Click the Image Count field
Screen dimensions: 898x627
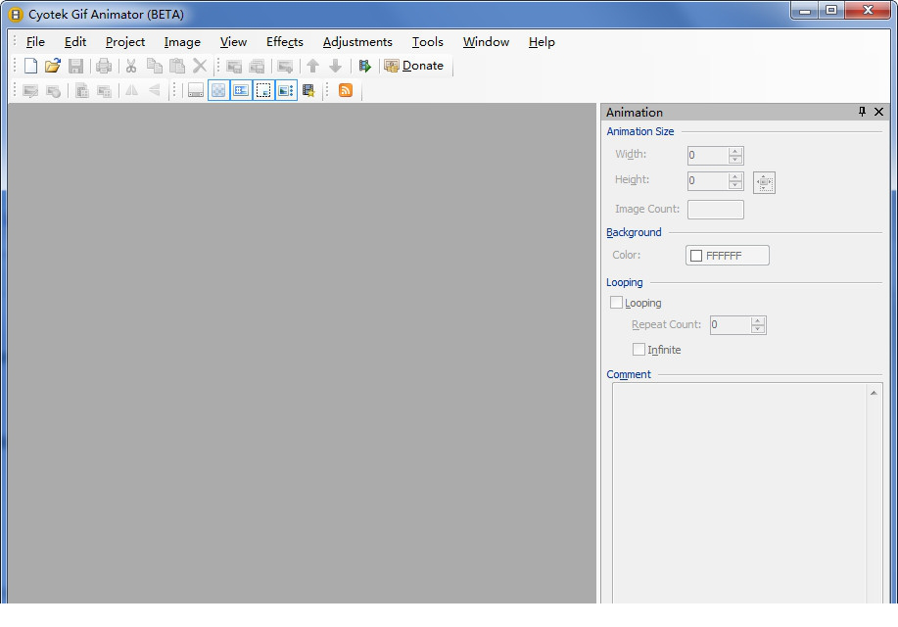(x=715, y=210)
